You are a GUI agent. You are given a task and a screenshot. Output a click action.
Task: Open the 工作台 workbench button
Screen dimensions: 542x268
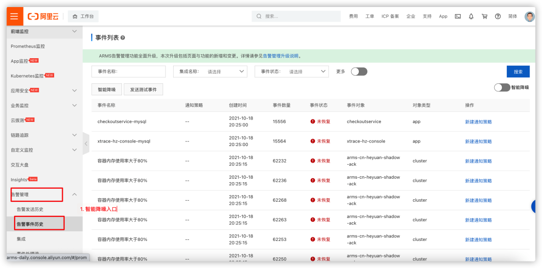tap(83, 16)
